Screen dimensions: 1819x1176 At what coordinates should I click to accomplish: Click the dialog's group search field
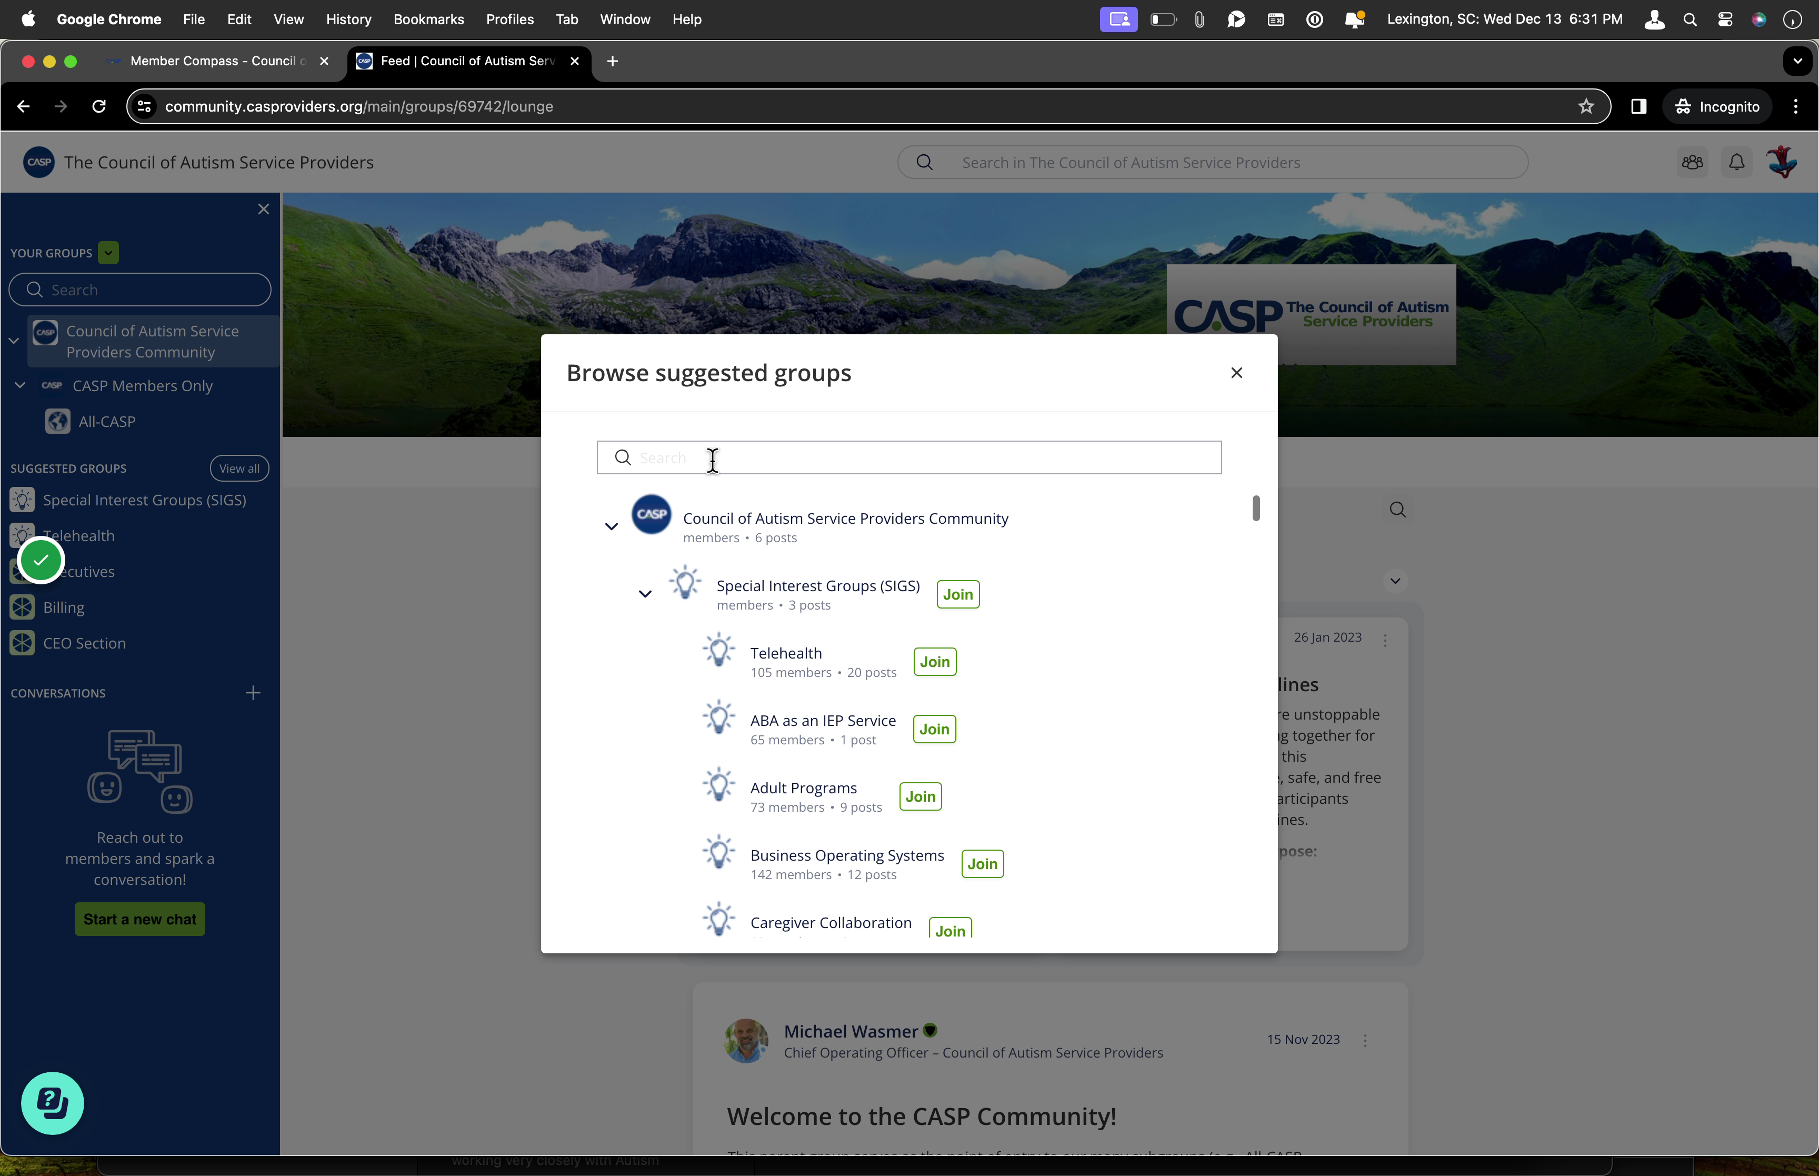(908, 457)
